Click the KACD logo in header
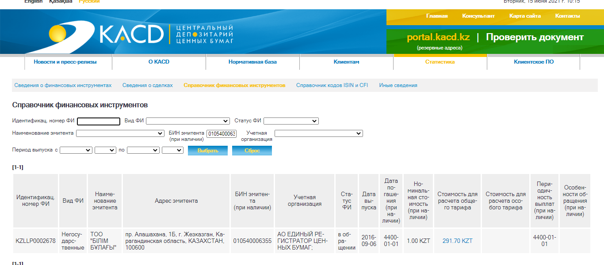Screen dimensions: 604x265 coord(141,34)
